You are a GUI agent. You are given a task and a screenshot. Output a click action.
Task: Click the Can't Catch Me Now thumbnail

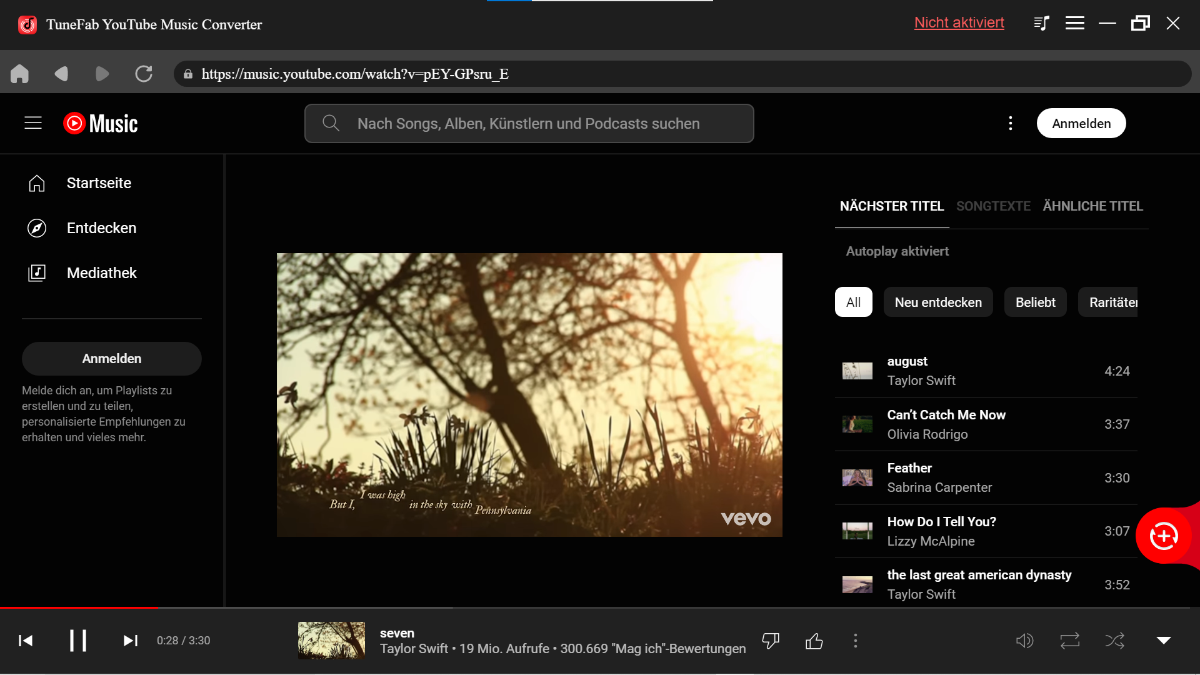pyautogui.click(x=857, y=424)
